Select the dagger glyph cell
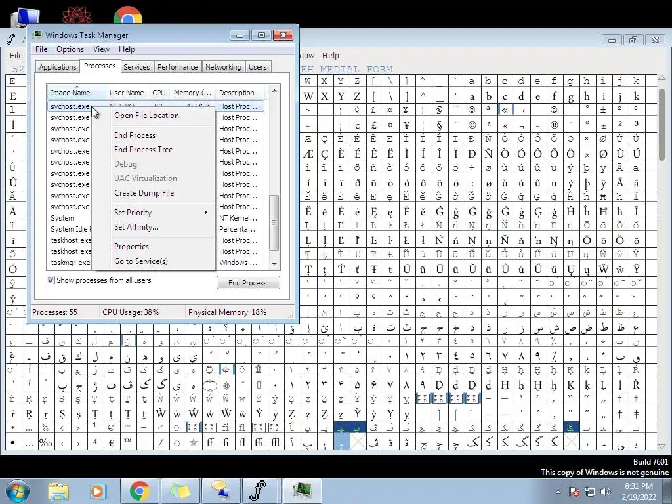Viewport: 672px width, 504px height. [619, 414]
